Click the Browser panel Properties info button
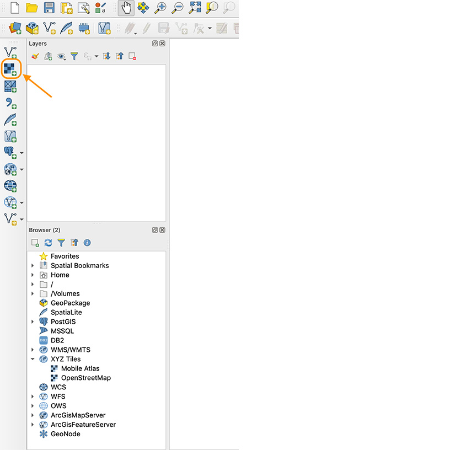 (87, 243)
